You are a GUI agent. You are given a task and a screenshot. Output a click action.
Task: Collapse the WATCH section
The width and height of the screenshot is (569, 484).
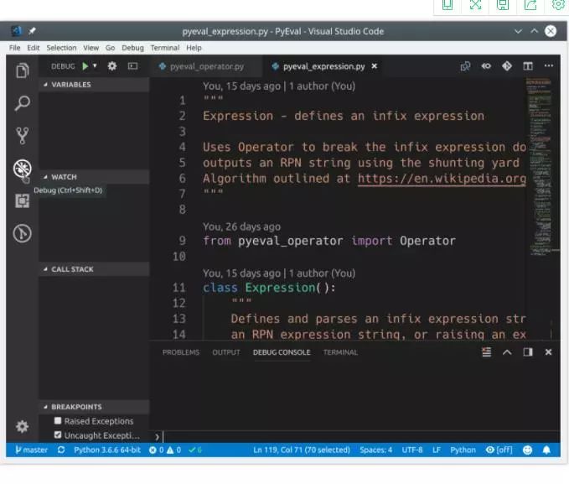click(94, 177)
